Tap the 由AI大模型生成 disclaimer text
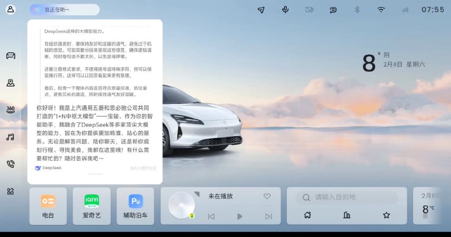This screenshot has width=451, height=237. (143, 168)
